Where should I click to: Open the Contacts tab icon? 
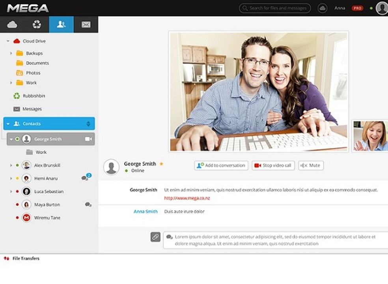pyautogui.click(x=61, y=24)
